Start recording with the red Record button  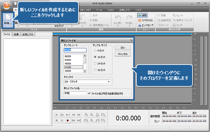[68, 120]
